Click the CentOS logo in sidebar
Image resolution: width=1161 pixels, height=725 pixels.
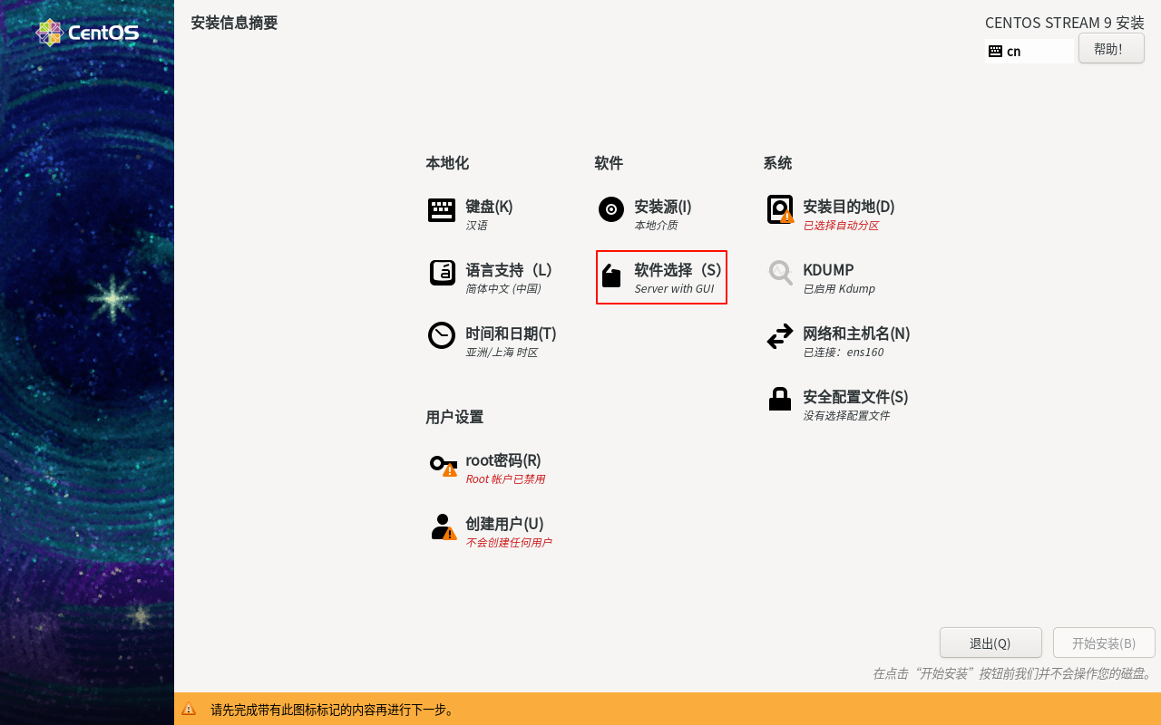click(87, 33)
